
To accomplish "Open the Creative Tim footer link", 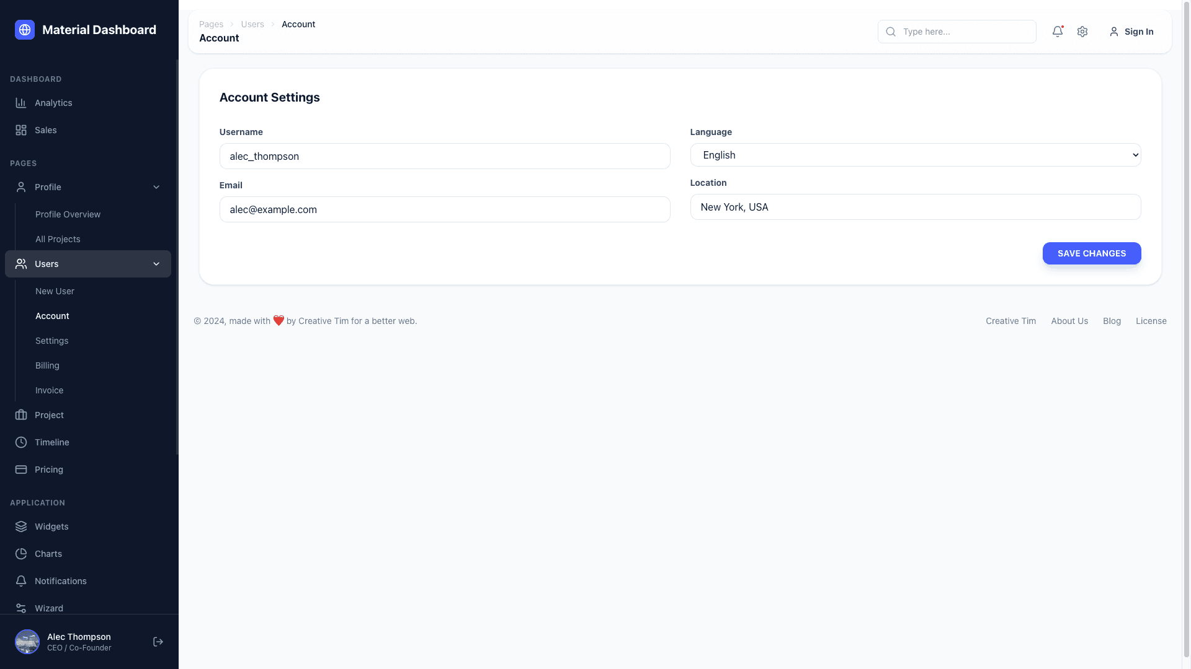I will pos(1010,321).
